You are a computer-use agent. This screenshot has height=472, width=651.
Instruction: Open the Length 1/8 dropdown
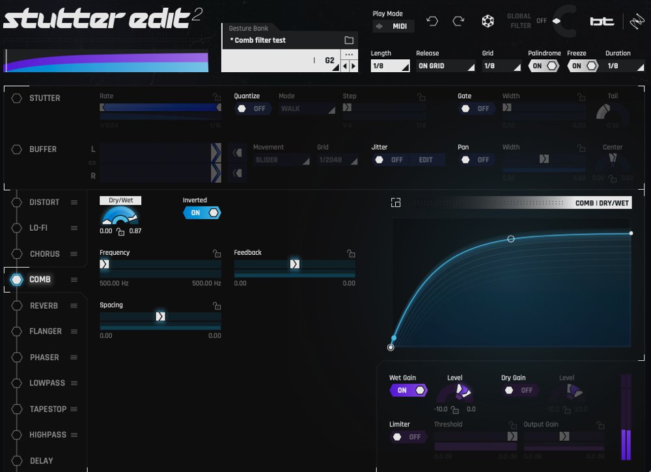(390, 66)
